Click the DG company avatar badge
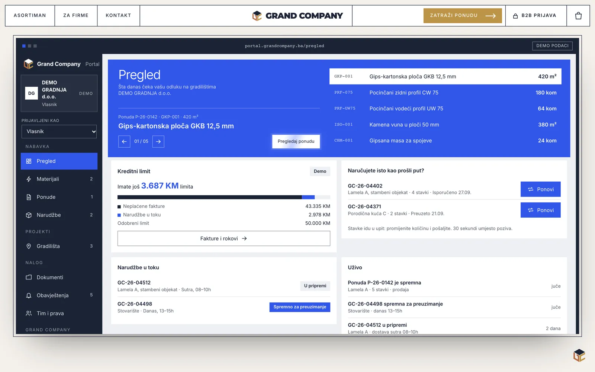The image size is (595, 372). point(32,93)
